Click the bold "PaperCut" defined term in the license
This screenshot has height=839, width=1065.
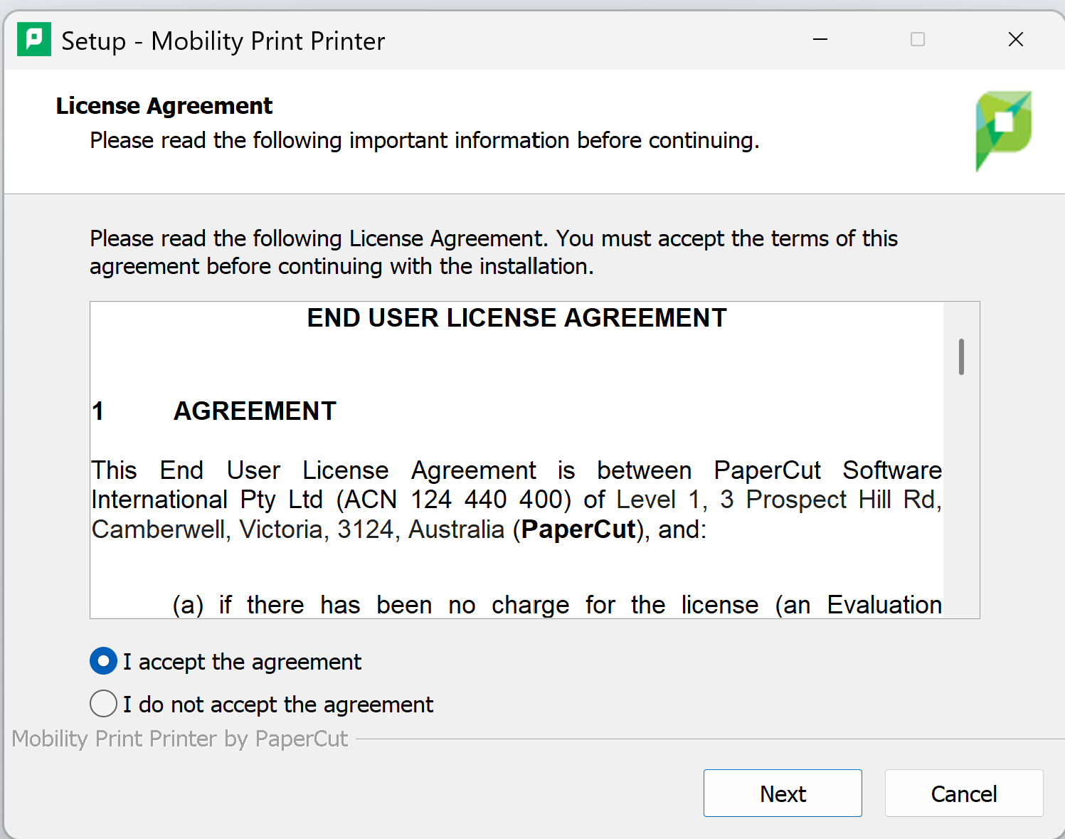(578, 529)
